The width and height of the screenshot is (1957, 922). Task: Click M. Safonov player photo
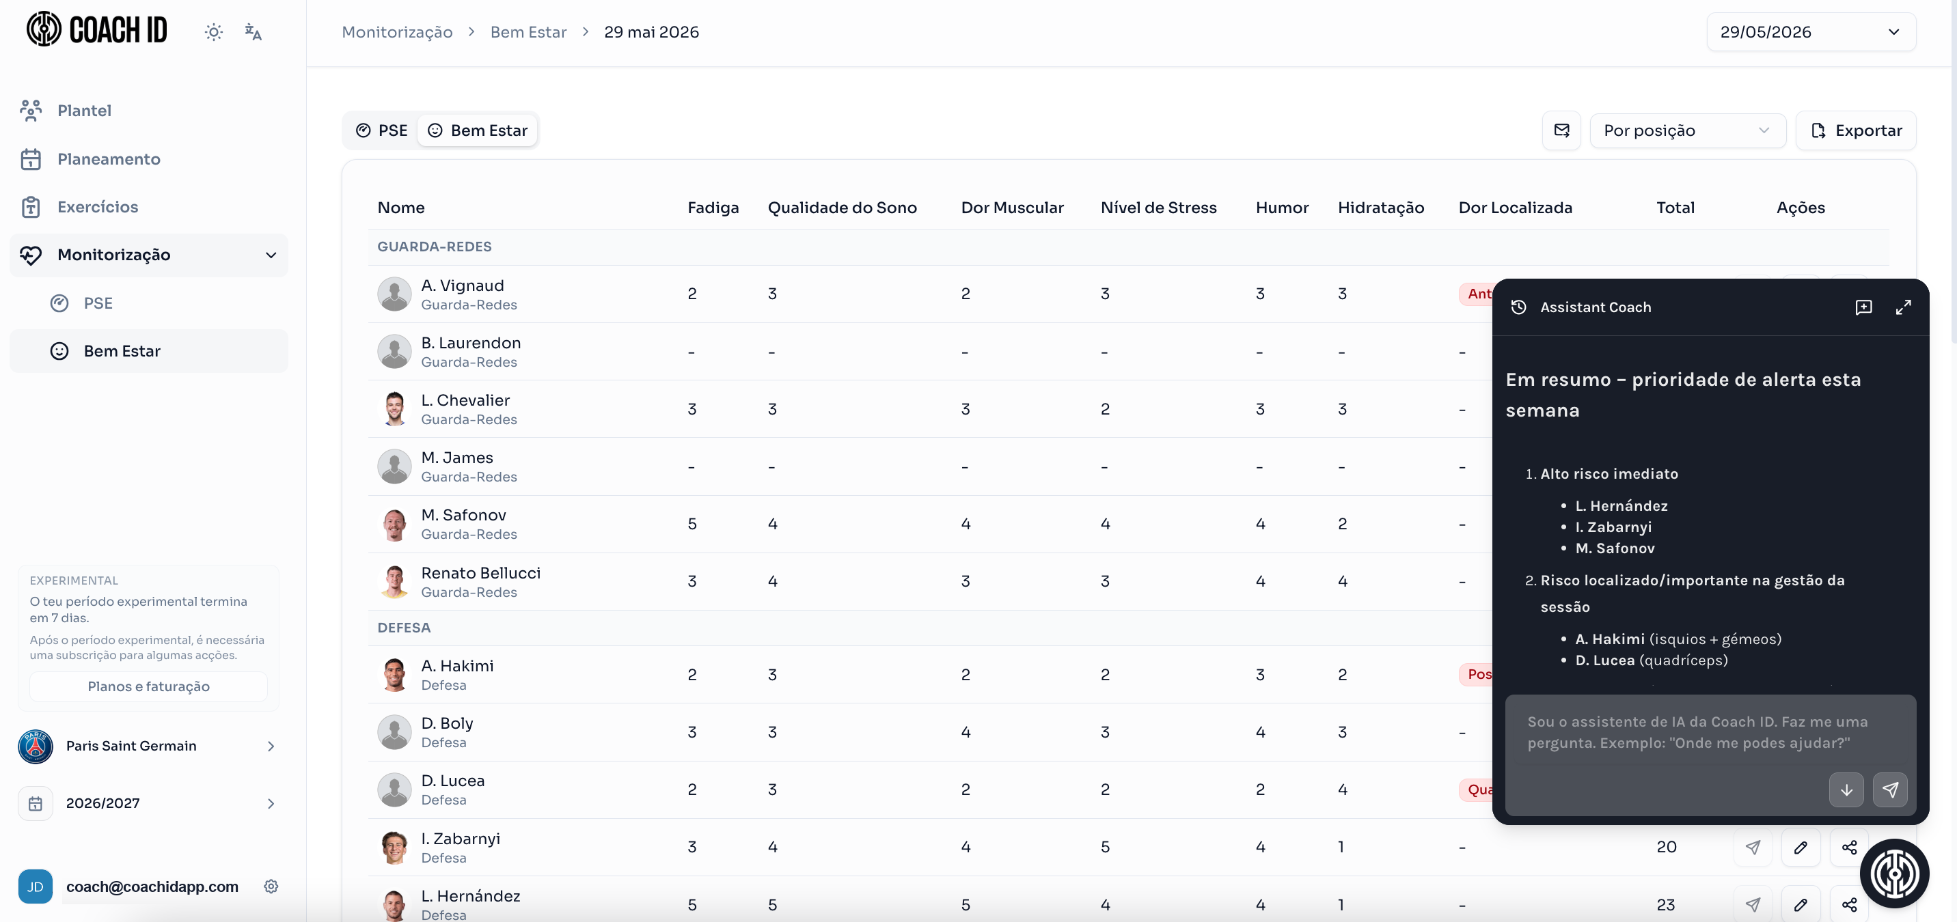pyautogui.click(x=394, y=524)
